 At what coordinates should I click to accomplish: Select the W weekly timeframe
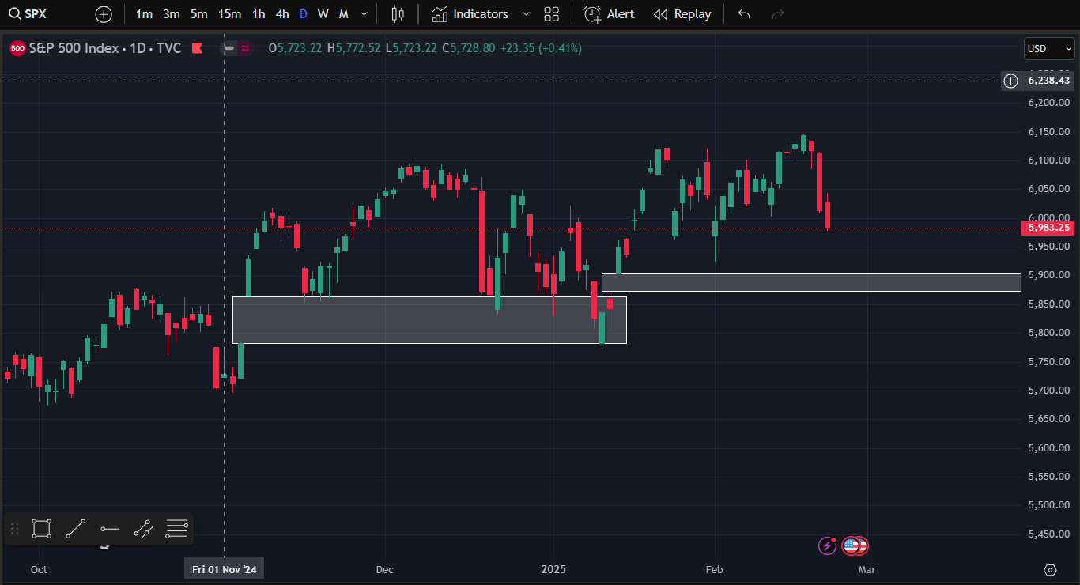(323, 14)
